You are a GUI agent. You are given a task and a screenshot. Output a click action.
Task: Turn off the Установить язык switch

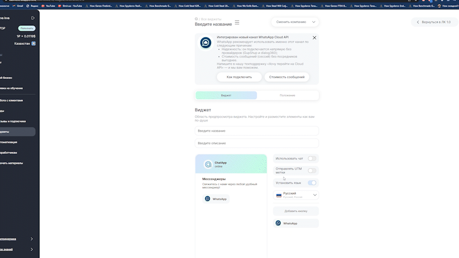pyautogui.click(x=312, y=183)
